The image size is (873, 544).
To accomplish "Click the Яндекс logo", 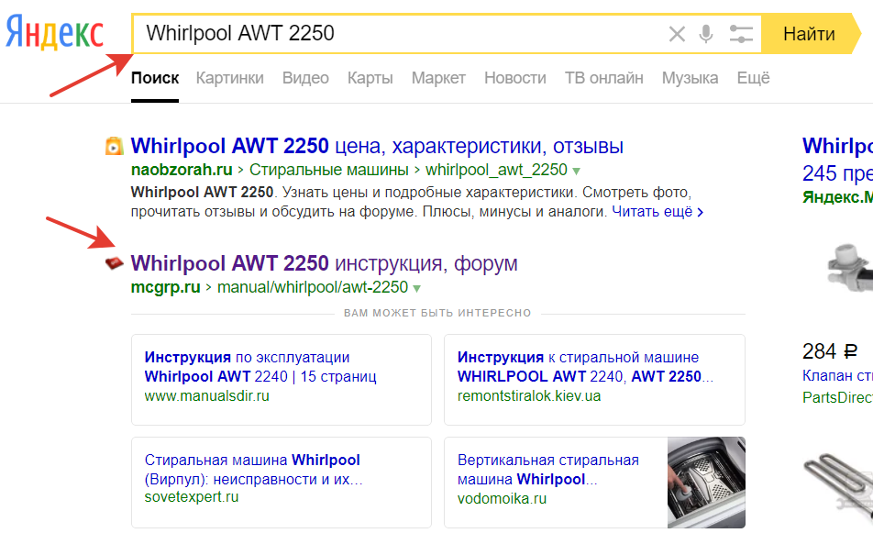I will point(55,32).
